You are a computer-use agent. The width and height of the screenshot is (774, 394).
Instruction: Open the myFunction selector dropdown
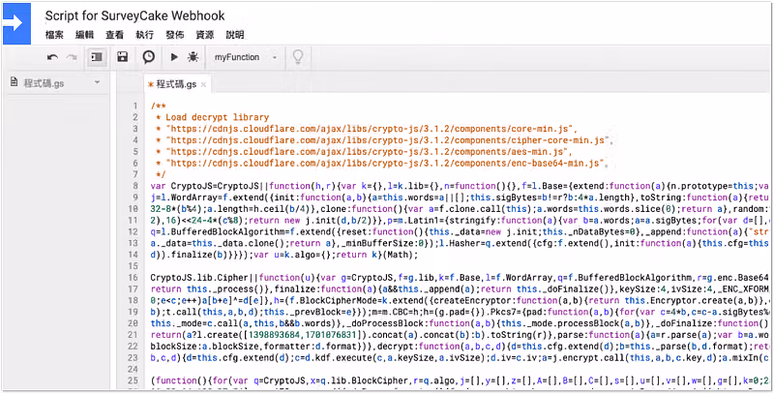point(246,57)
